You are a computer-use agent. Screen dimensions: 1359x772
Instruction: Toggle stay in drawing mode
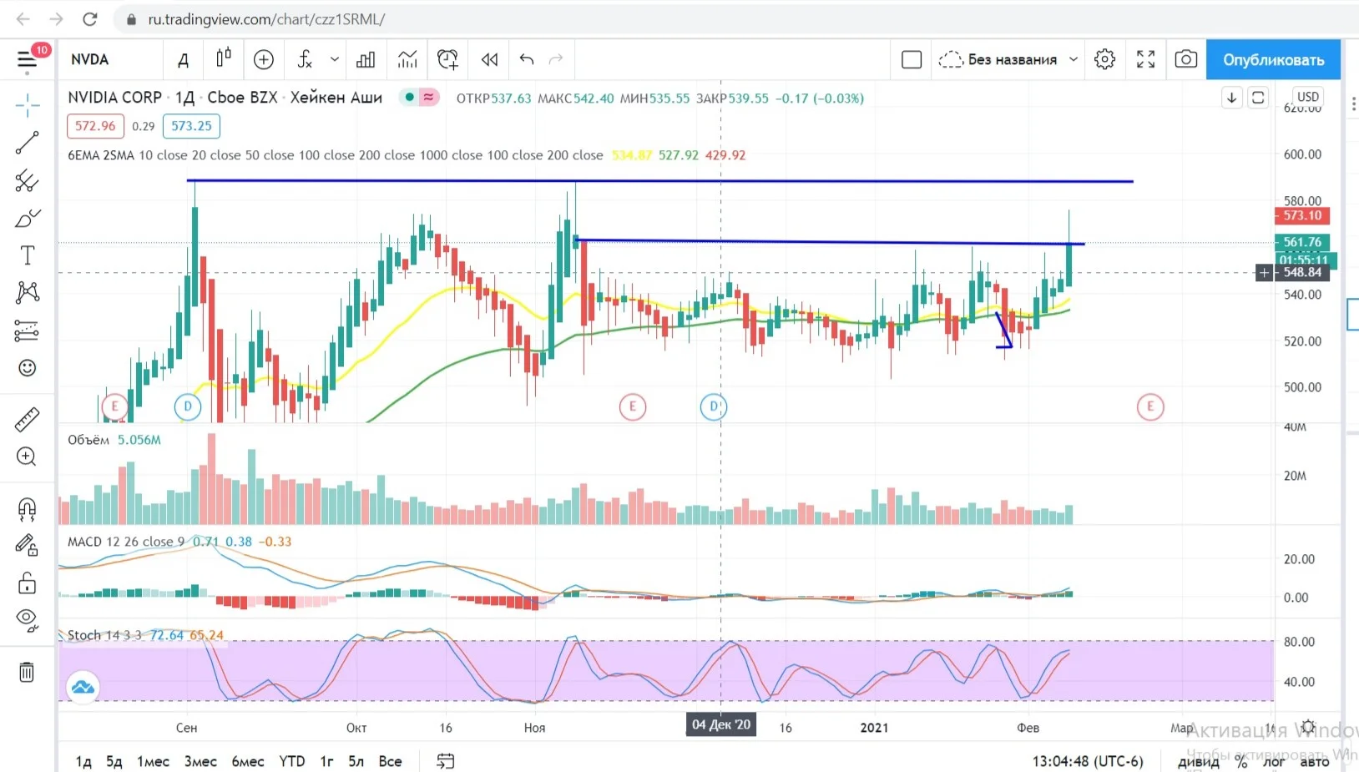(x=27, y=546)
